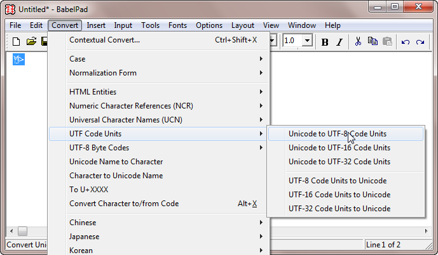
Task: Open the Fonts menu
Action: [x=177, y=25]
